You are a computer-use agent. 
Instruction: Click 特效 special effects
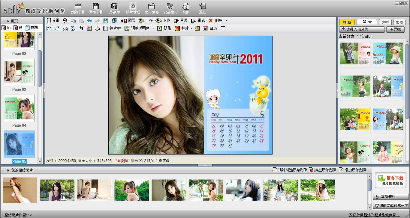click(182, 28)
